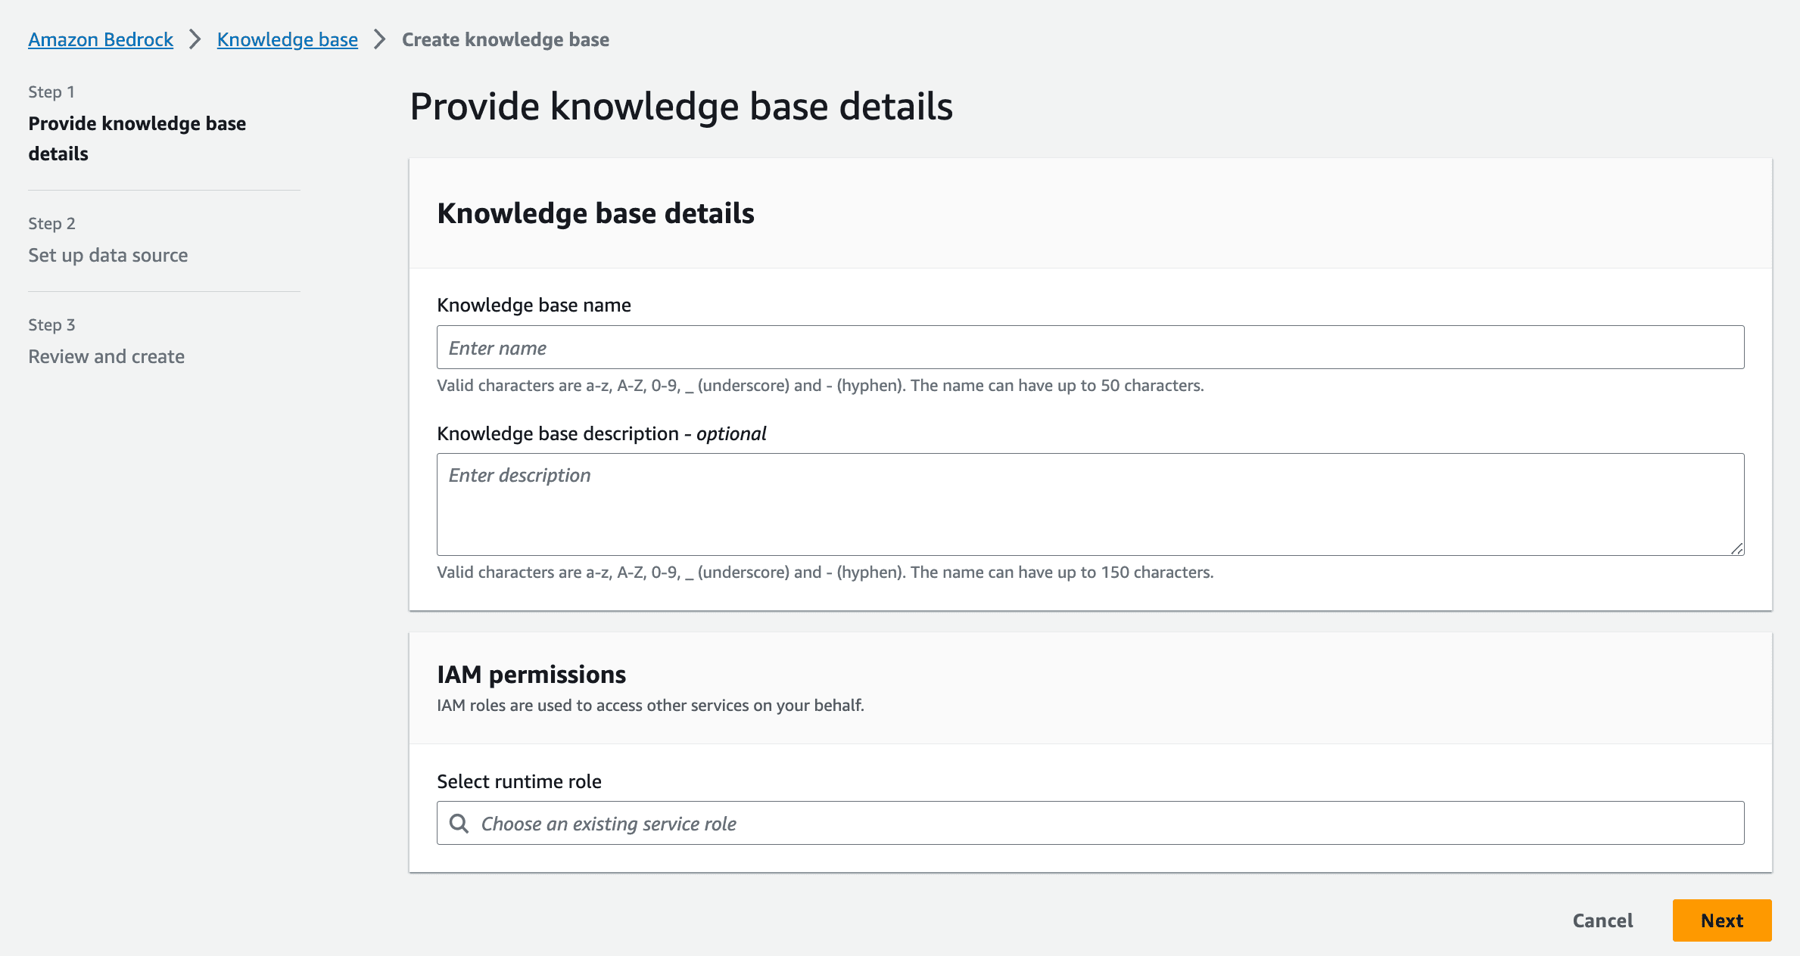
Task: Select Step 3 Review and create
Action: pos(106,355)
